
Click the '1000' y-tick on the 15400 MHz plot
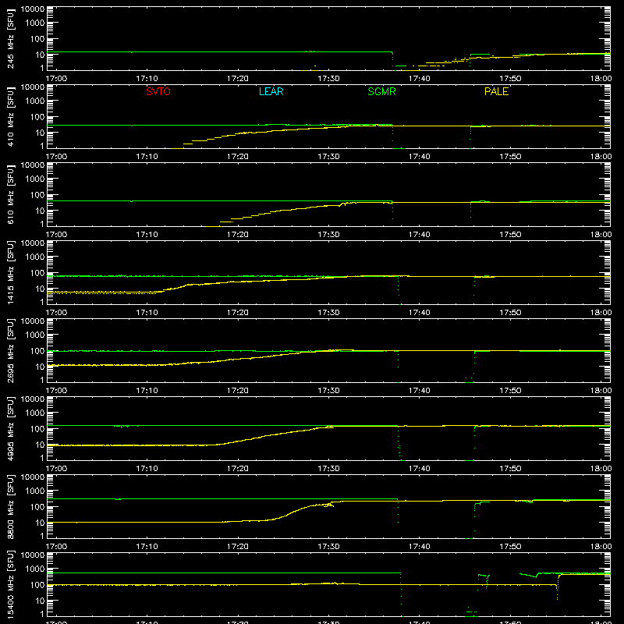[35, 569]
